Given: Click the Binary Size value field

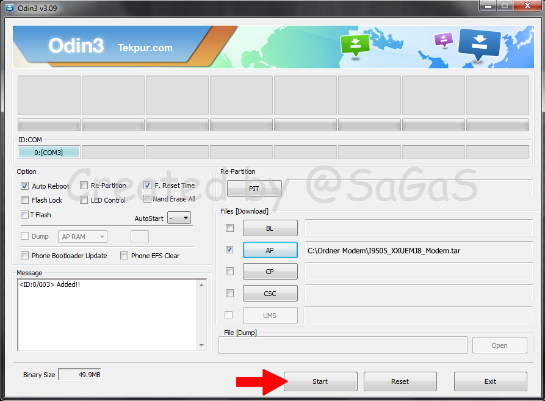Looking at the screenshot, I should click(x=80, y=375).
